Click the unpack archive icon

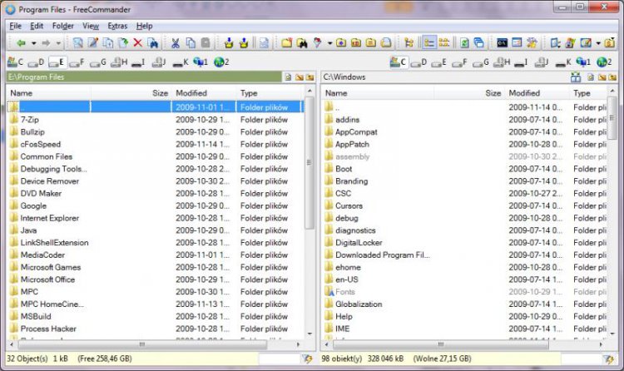244,42
